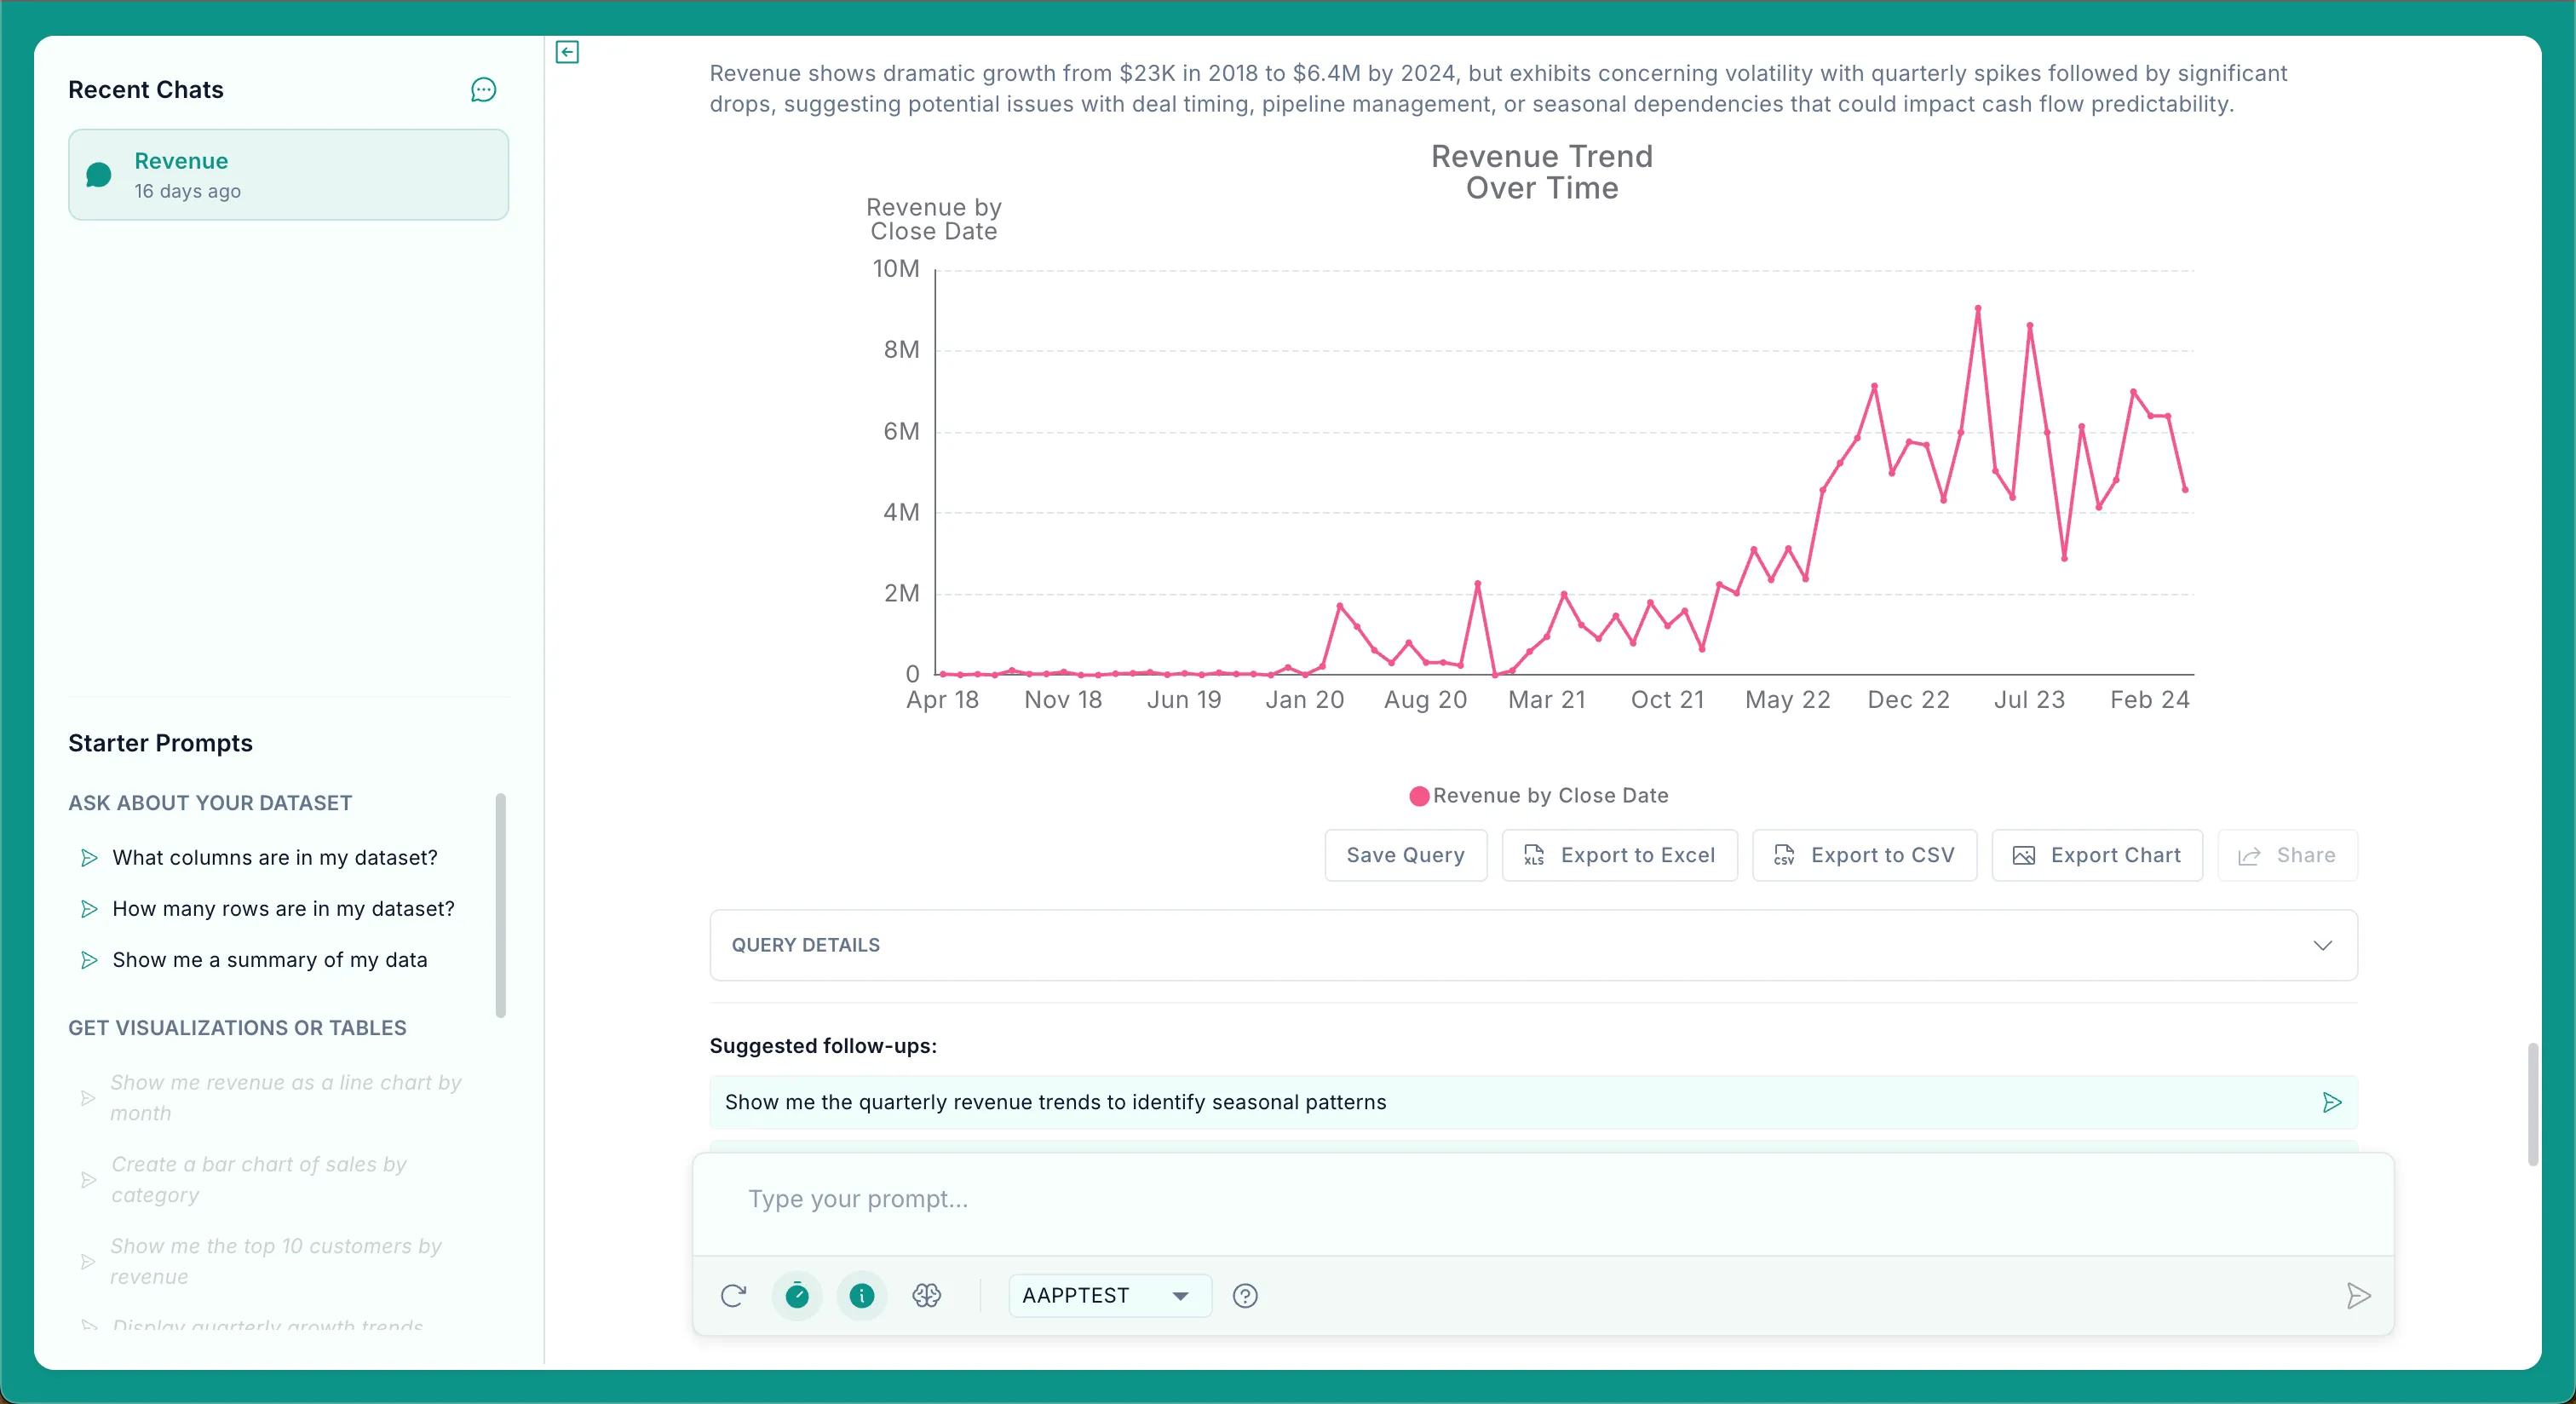Open the Revenue recent chat
The width and height of the screenshot is (2576, 1404).
click(288, 175)
